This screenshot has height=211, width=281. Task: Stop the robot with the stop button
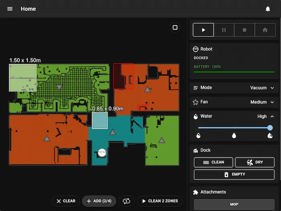[x=244, y=30]
